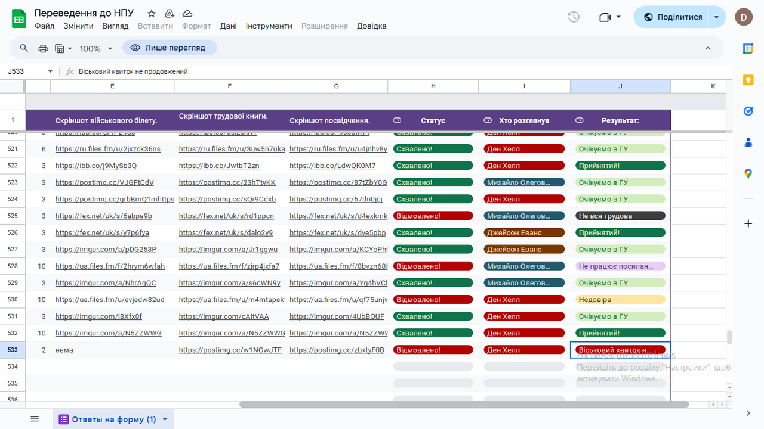Open Google Maps side panel
The height and width of the screenshot is (429, 764).
click(748, 173)
